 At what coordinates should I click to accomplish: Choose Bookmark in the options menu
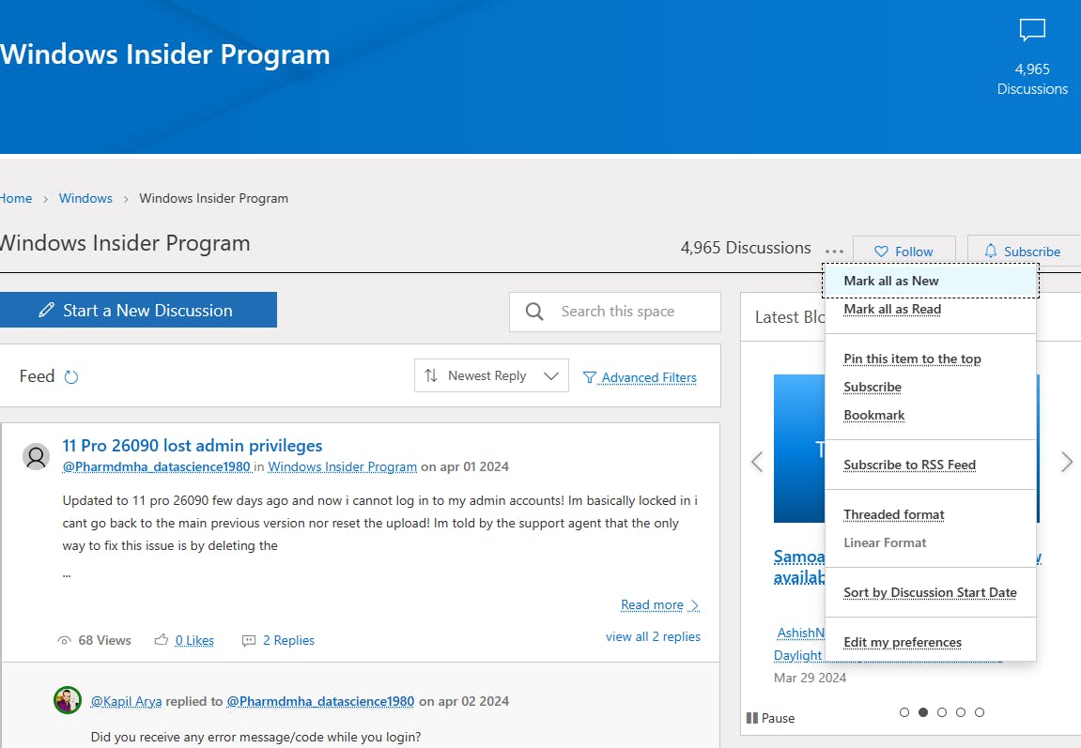click(873, 416)
